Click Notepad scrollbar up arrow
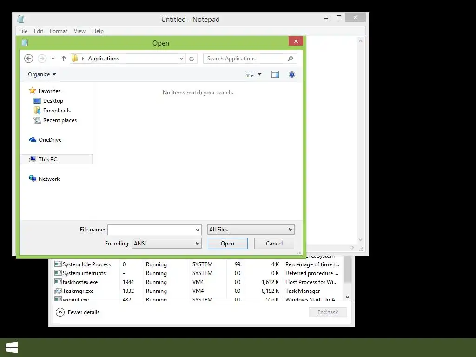Image resolution: width=476 pixels, height=357 pixels. pyautogui.click(x=360, y=41)
